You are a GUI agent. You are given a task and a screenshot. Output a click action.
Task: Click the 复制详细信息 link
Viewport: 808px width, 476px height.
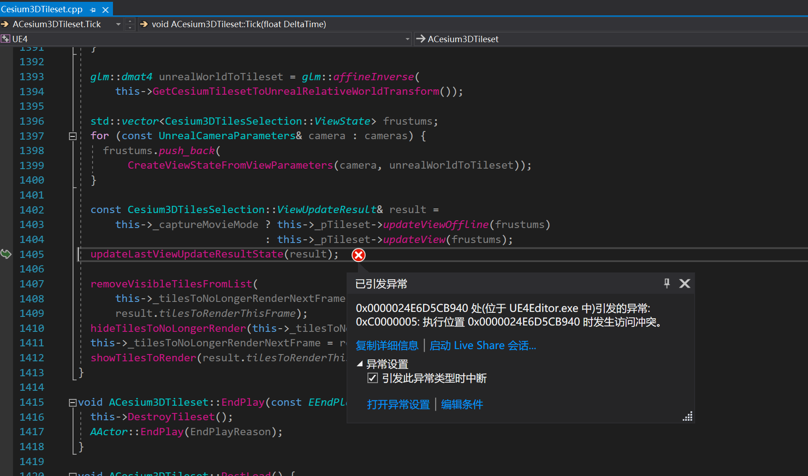coord(387,345)
